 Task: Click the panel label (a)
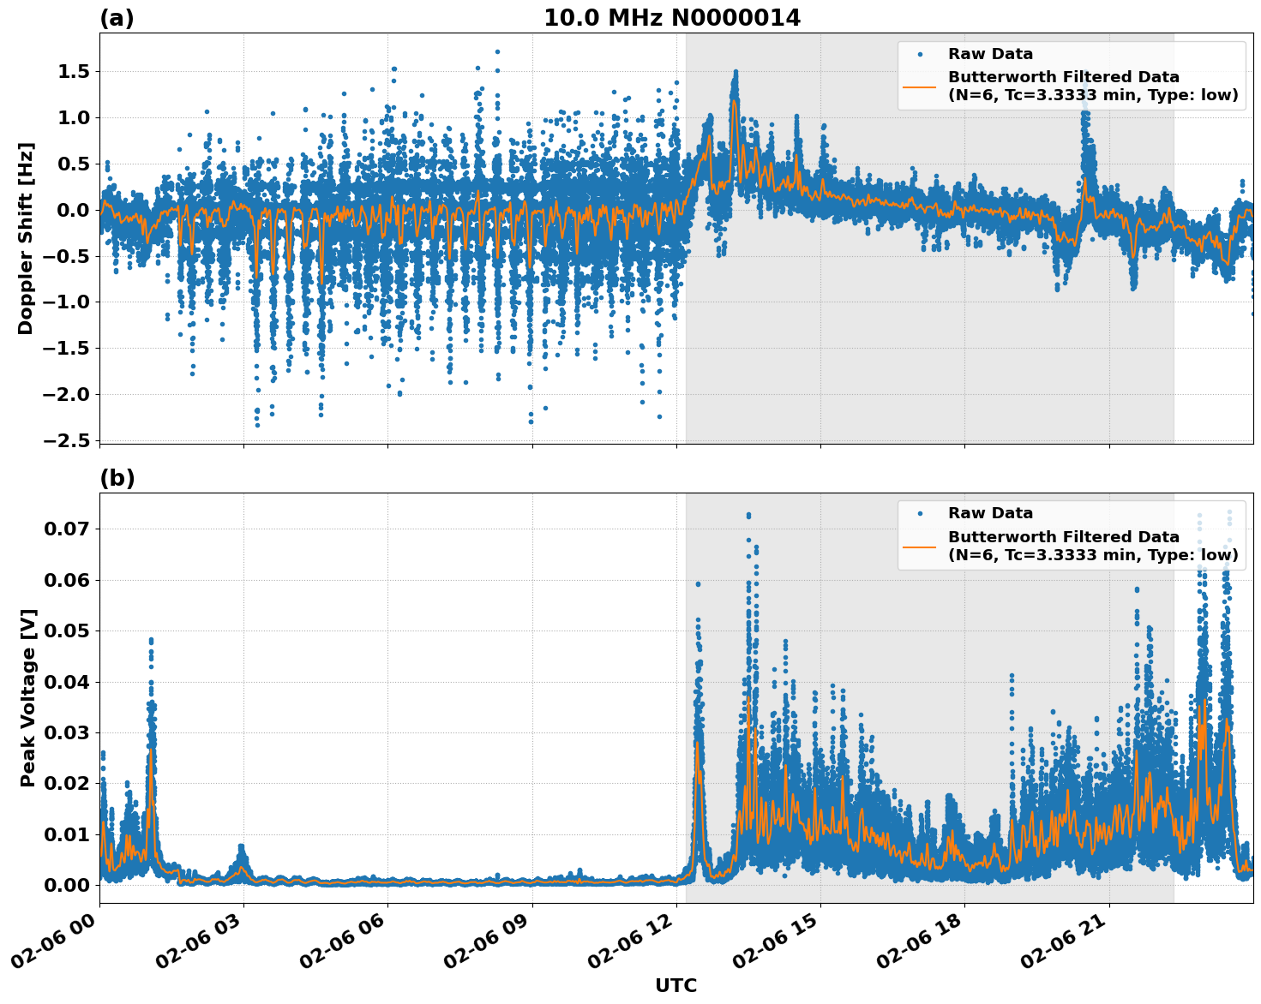pyautogui.click(x=116, y=15)
